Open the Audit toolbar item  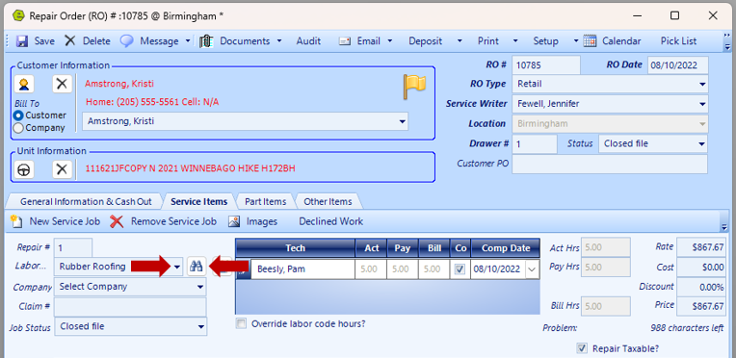coord(308,41)
